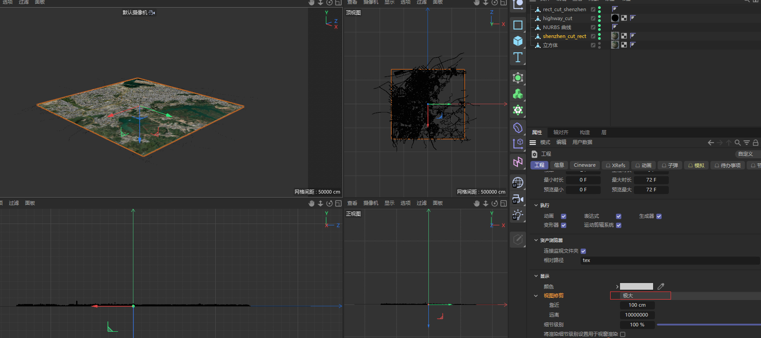
Task: Lock the attribute manager with the padlock icon
Action: (756, 143)
